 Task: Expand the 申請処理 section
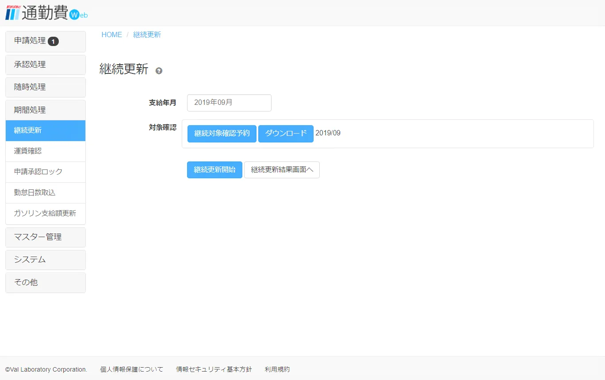tap(30, 41)
